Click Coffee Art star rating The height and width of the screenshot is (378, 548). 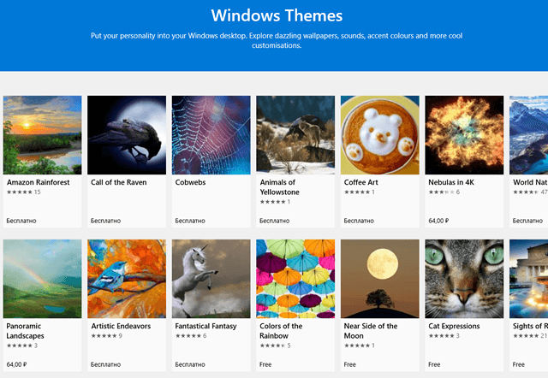click(357, 192)
